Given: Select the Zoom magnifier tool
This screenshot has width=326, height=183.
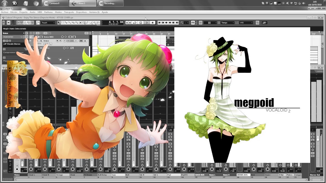Looking at the screenshot, I should 77,23.
